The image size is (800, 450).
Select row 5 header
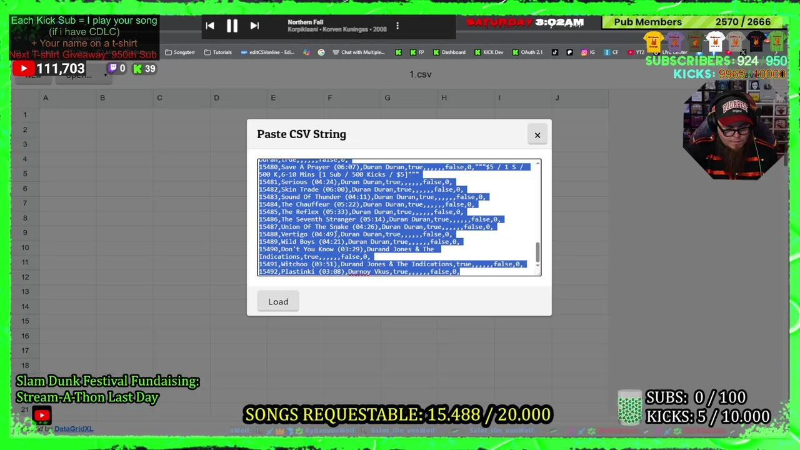click(26, 174)
